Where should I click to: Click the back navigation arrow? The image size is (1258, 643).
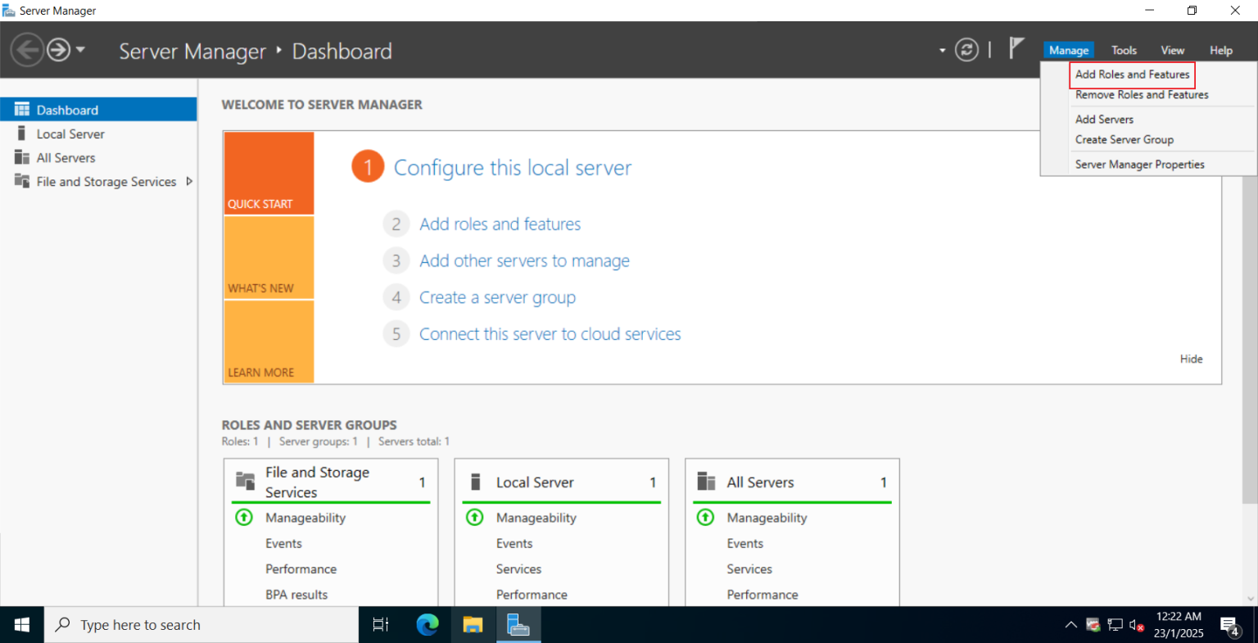tap(27, 50)
